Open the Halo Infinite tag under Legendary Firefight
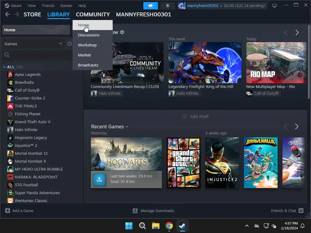This screenshot has width=311, height=233. (184, 93)
